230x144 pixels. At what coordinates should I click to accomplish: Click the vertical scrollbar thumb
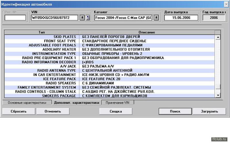[x=218, y=87]
